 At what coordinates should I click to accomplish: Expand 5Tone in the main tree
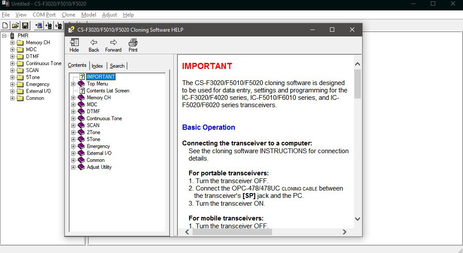(x=13, y=77)
